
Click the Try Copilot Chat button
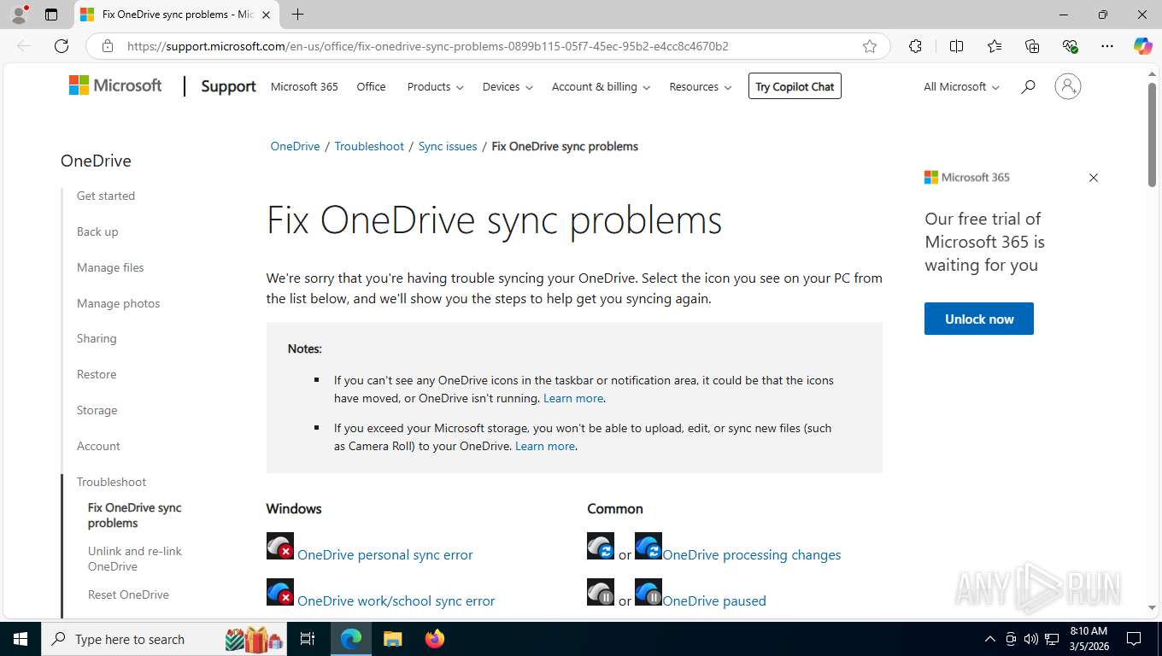(795, 86)
